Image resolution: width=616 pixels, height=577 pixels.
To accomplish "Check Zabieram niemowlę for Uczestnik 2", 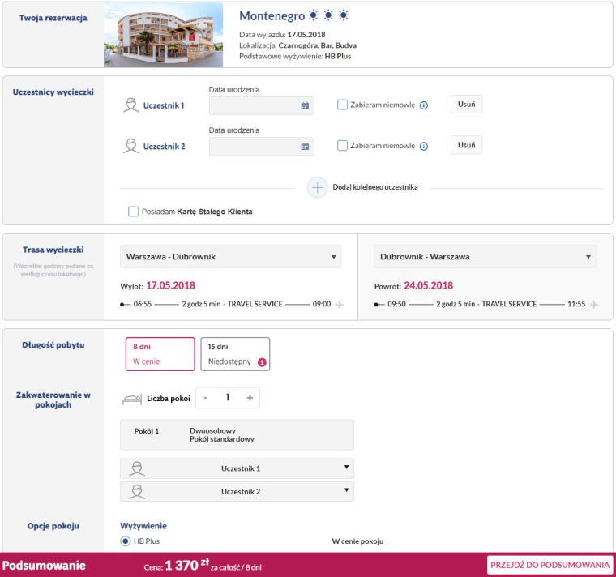I will [x=342, y=146].
